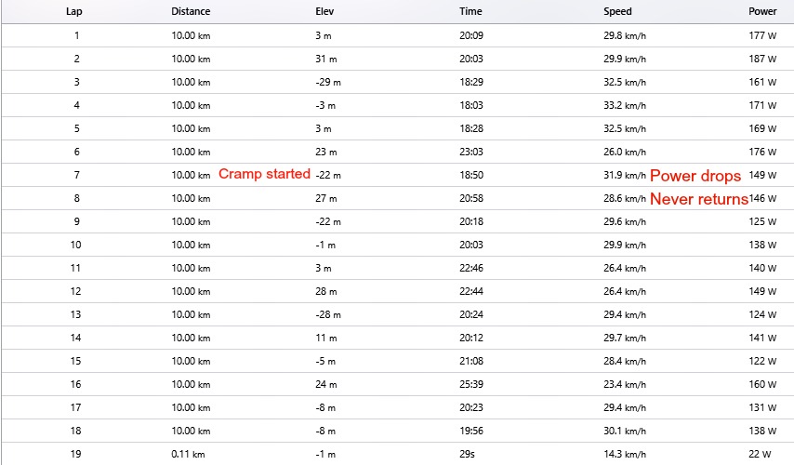
Task: Click the Elev column header
Action: (x=324, y=12)
